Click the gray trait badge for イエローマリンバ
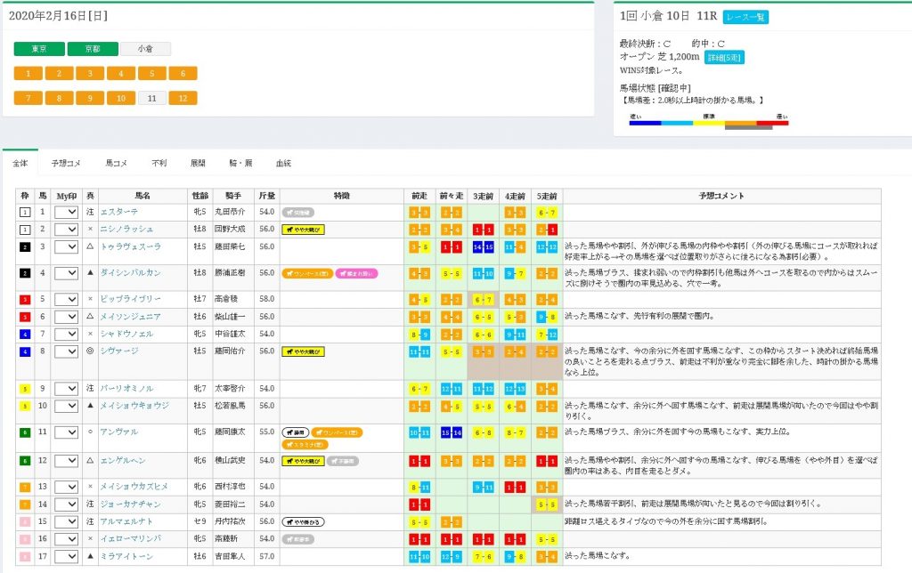 point(299,538)
